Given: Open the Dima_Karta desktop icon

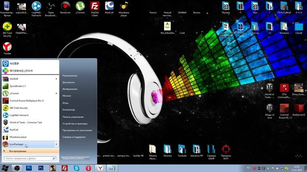Looking at the screenshot, I should coord(298,89).
